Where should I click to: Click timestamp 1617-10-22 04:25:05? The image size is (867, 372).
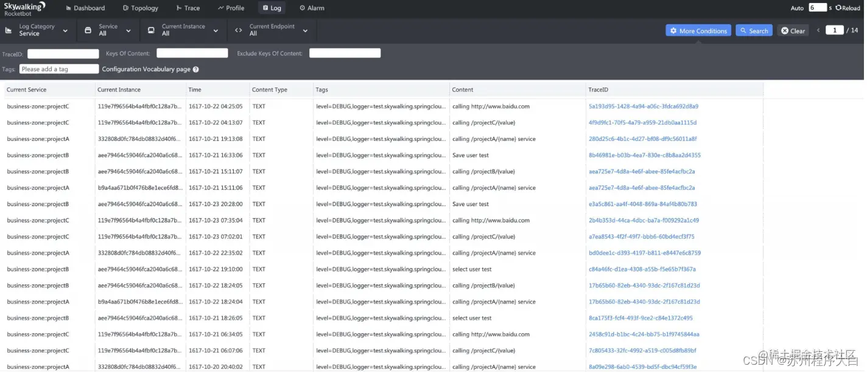click(x=216, y=106)
